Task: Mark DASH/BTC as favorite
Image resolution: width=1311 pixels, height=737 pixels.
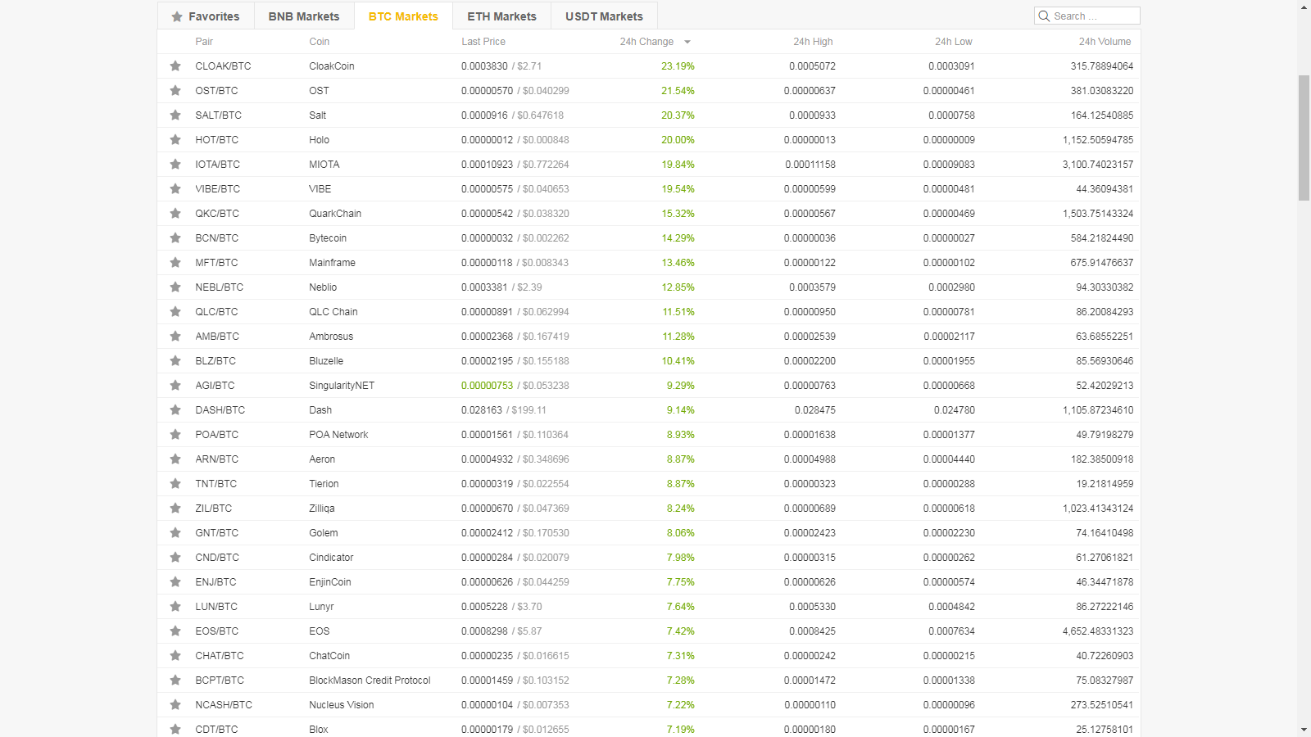Action: point(175,410)
